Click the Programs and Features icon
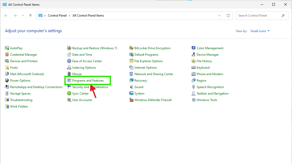The height and width of the screenshot is (164, 292). [69, 81]
